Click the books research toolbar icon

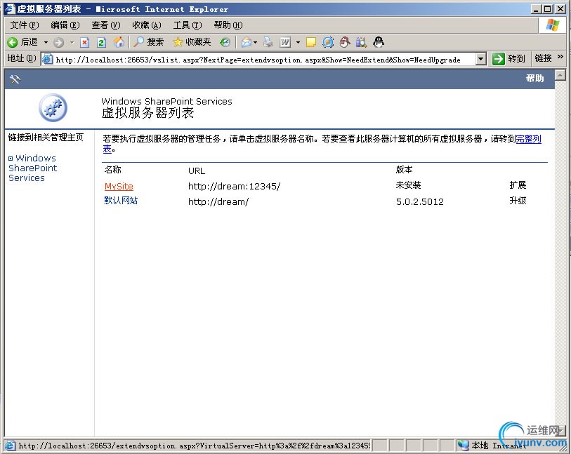(x=361, y=42)
